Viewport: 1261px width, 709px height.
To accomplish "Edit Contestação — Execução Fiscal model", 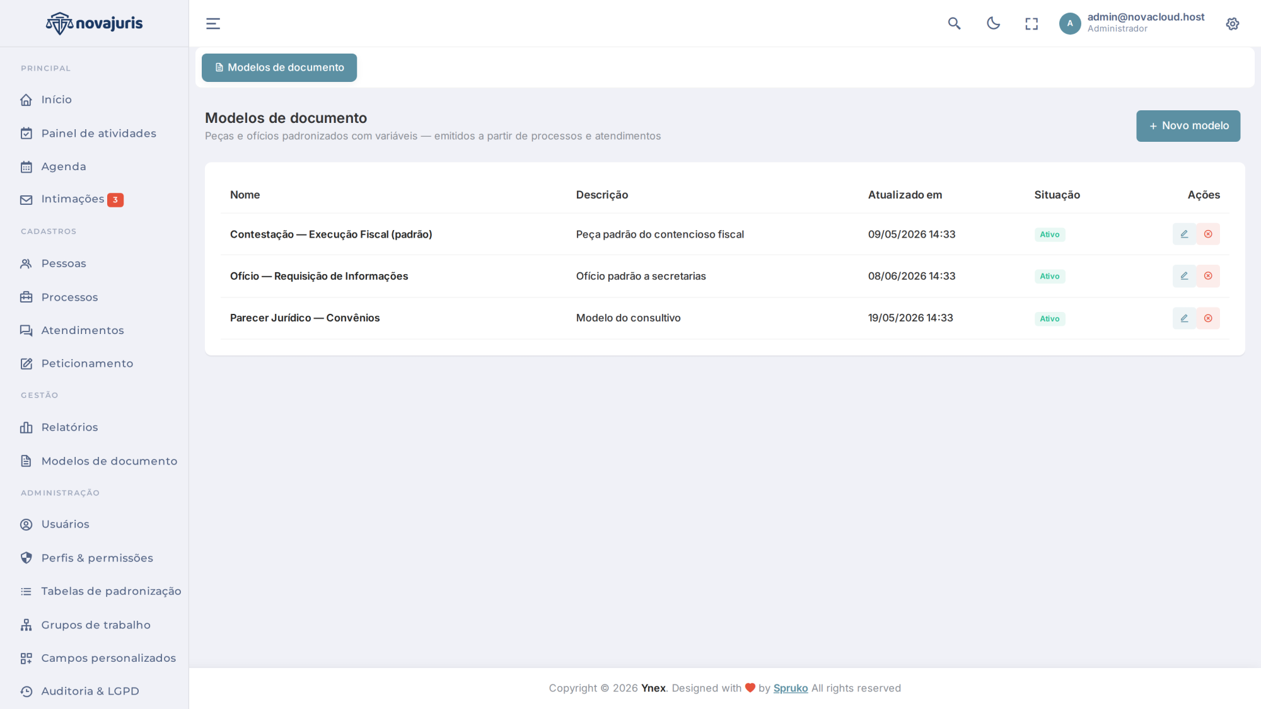I will pos(1184,234).
